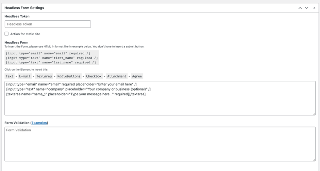
Task: Click the textarea name_1 code line
Action: (76, 94)
